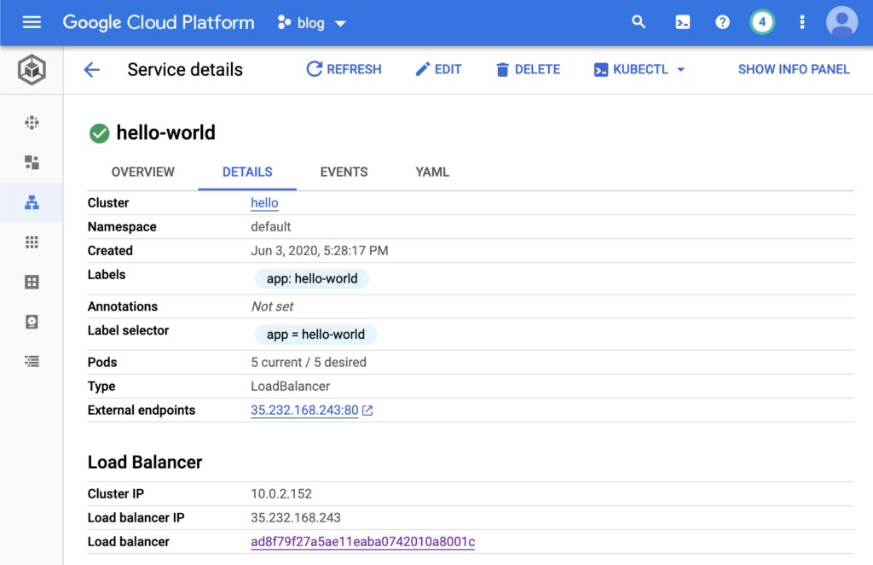The width and height of the screenshot is (873, 565).
Task: Click the green status checkmark icon
Action: 99,133
